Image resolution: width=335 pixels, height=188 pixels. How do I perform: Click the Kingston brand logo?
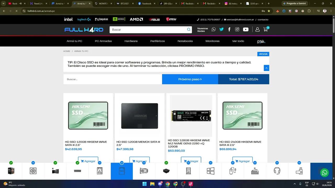[101, 19]
